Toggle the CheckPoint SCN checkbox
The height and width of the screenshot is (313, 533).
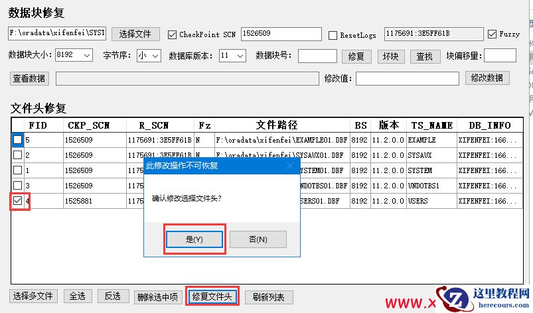click(x=172, y=34)
